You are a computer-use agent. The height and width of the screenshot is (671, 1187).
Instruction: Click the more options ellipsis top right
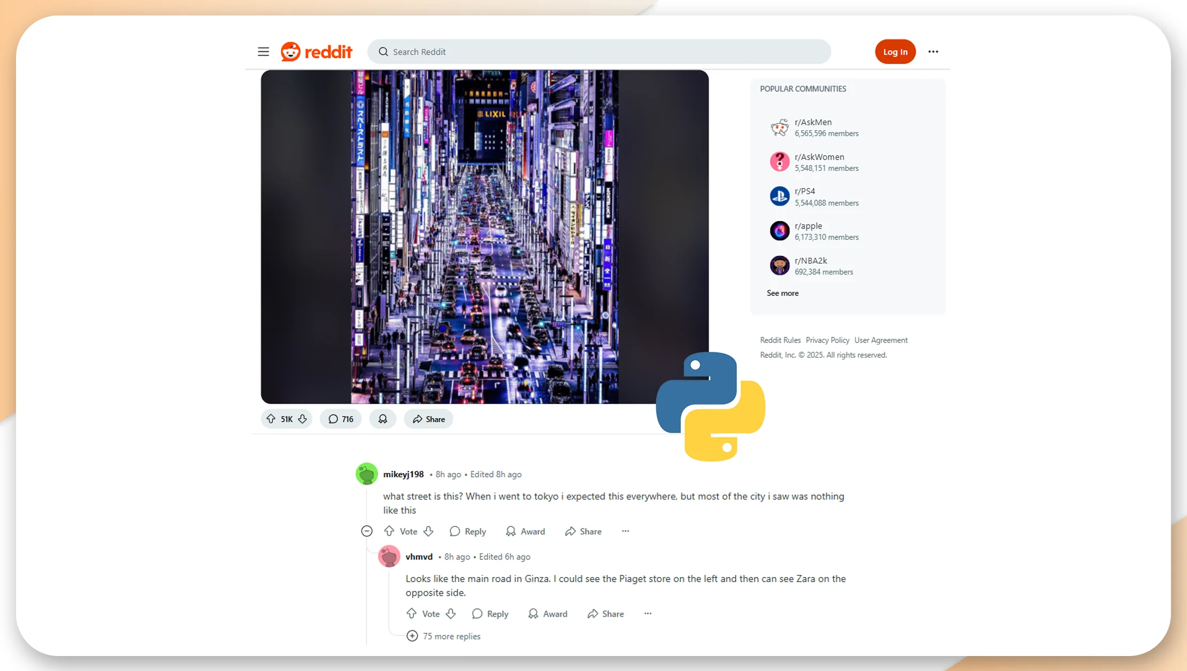pyautogui.click(x=933, y=51)
